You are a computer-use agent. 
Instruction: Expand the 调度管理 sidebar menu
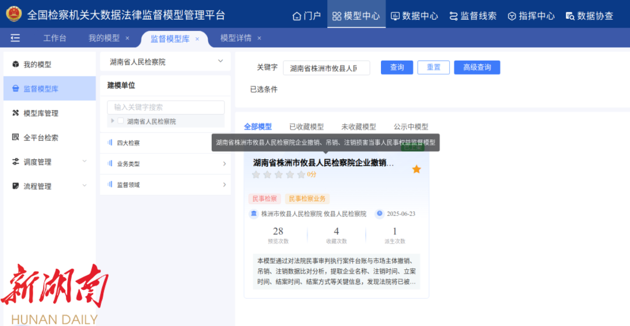[84, 162]
